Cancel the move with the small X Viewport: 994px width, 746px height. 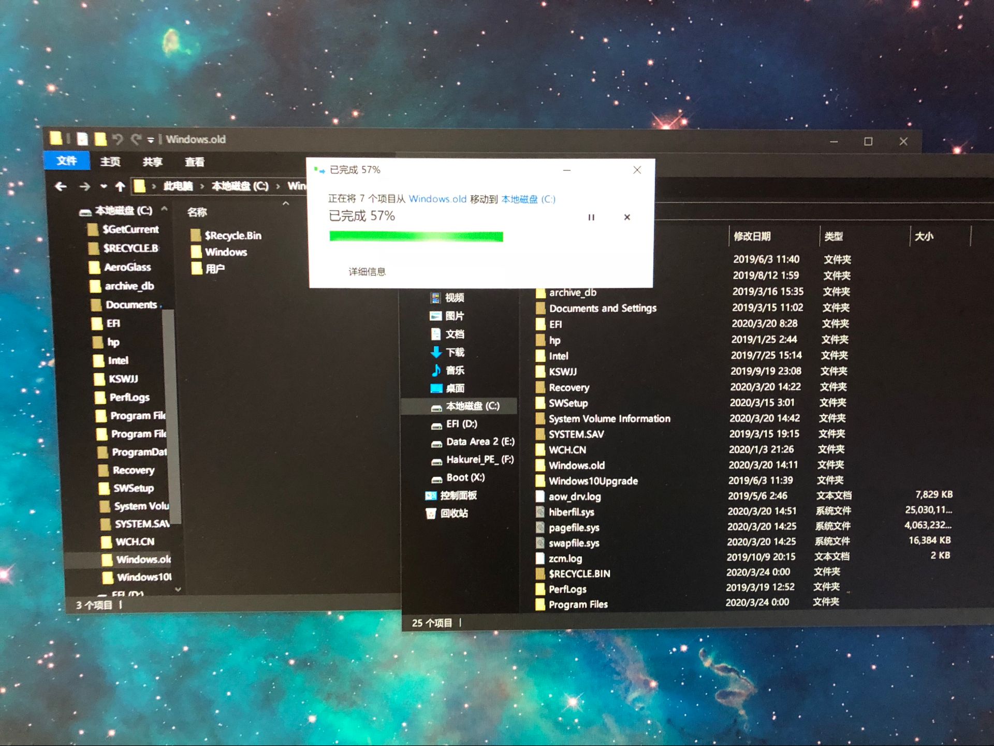click(626, 217)
